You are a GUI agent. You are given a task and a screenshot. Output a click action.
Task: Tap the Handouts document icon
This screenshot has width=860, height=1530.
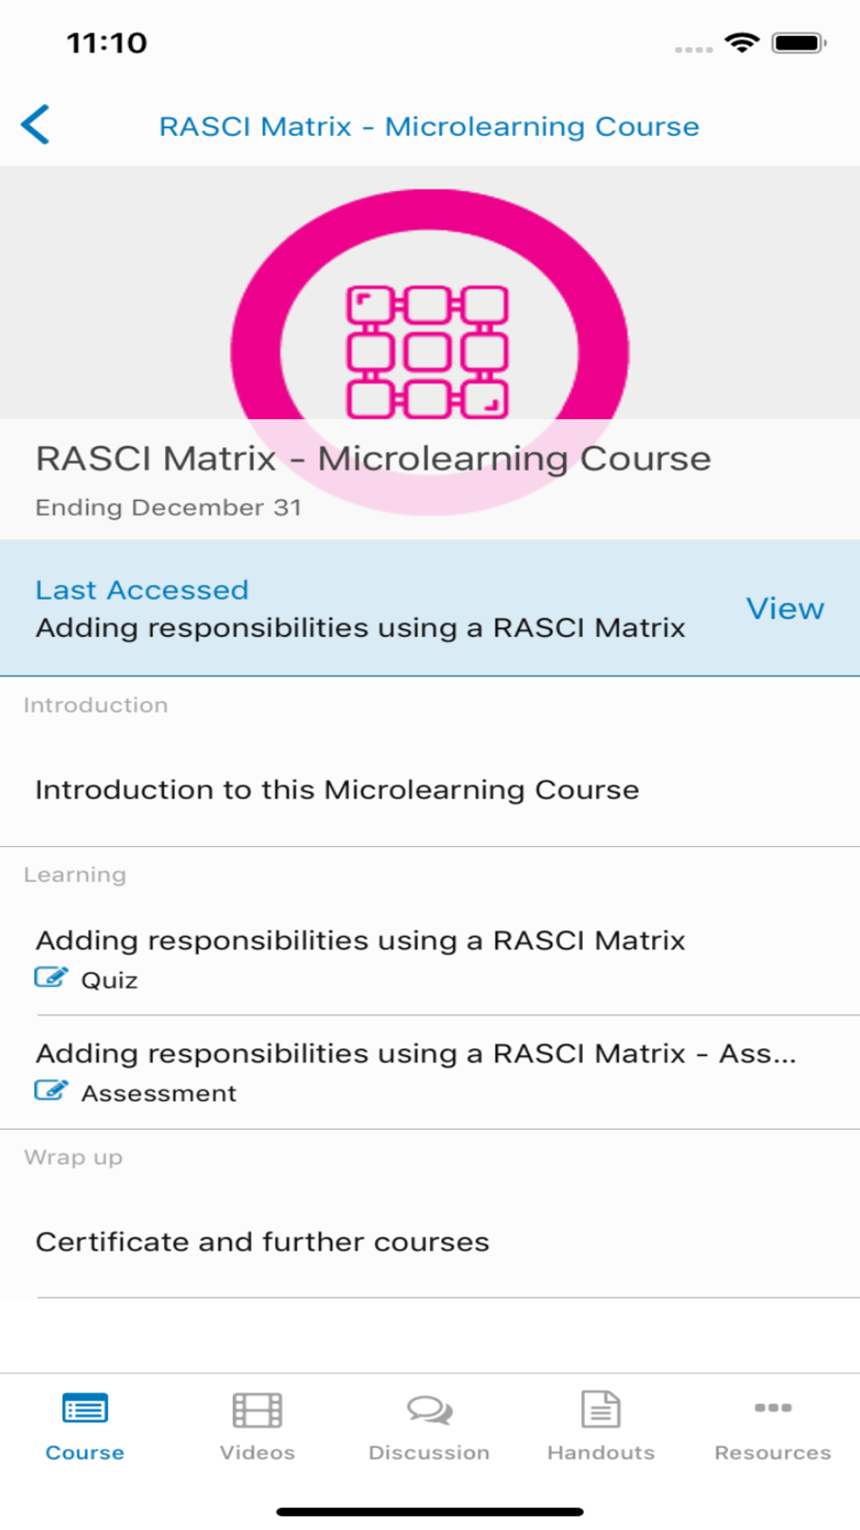[600, 1410]
